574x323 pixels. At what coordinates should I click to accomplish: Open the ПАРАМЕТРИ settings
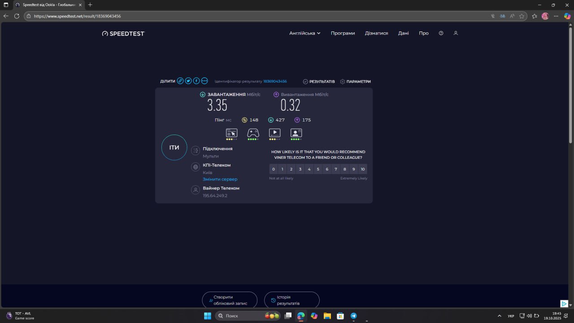356,82
